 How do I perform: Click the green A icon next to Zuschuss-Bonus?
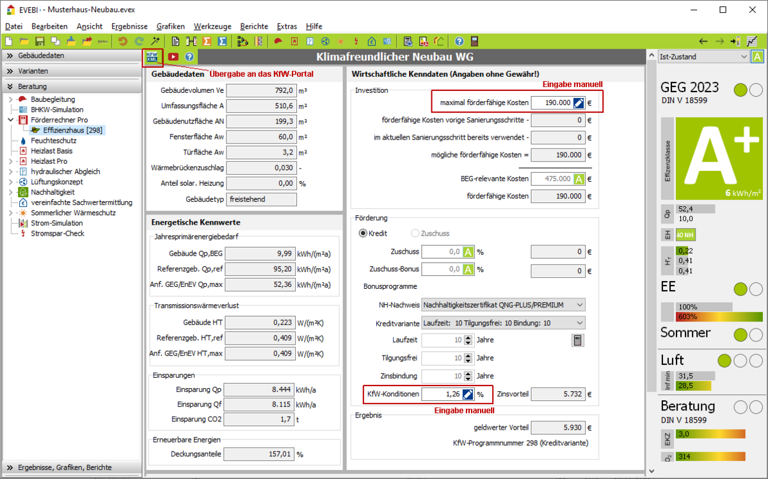coord(468,270)
